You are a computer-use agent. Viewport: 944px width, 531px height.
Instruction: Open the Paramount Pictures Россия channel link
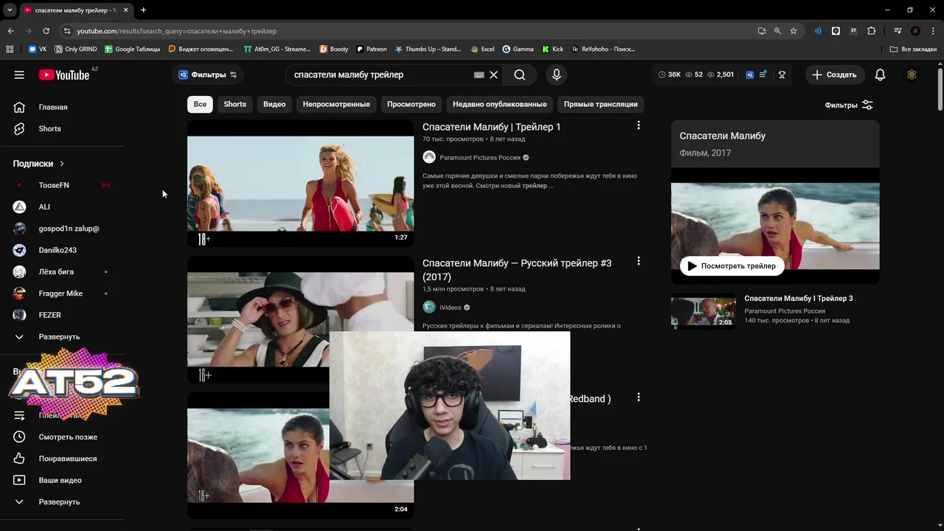[479, 157]
